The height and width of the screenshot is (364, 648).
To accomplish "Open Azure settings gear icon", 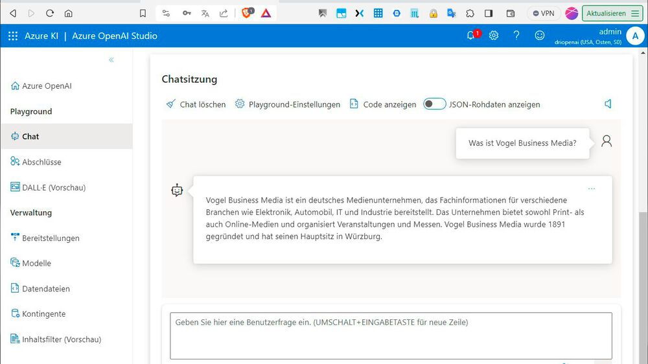I will pyautogui.click(x=493, y=36).
